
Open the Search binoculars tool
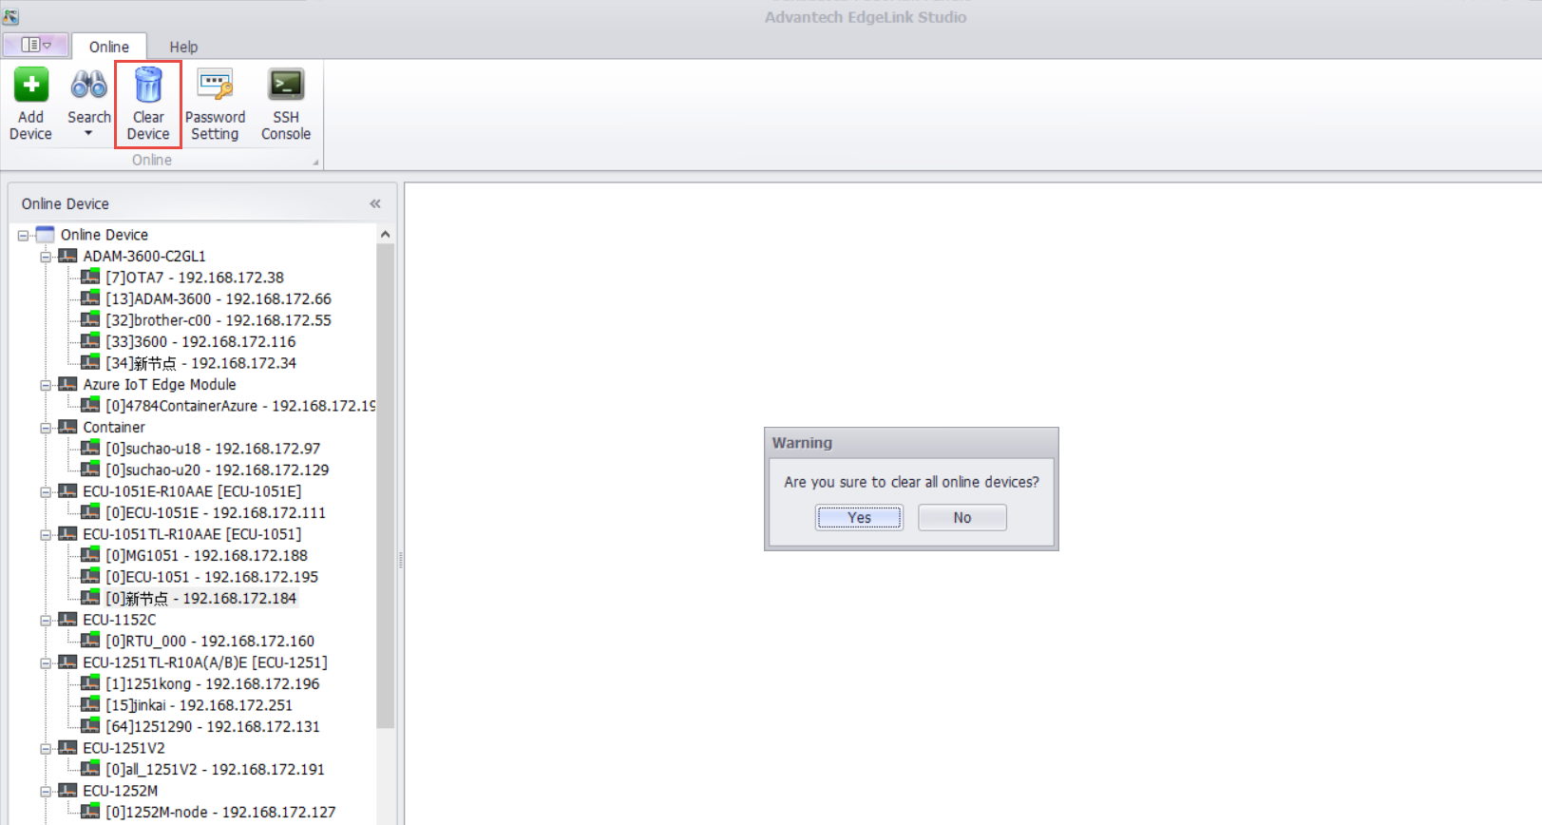88,86
